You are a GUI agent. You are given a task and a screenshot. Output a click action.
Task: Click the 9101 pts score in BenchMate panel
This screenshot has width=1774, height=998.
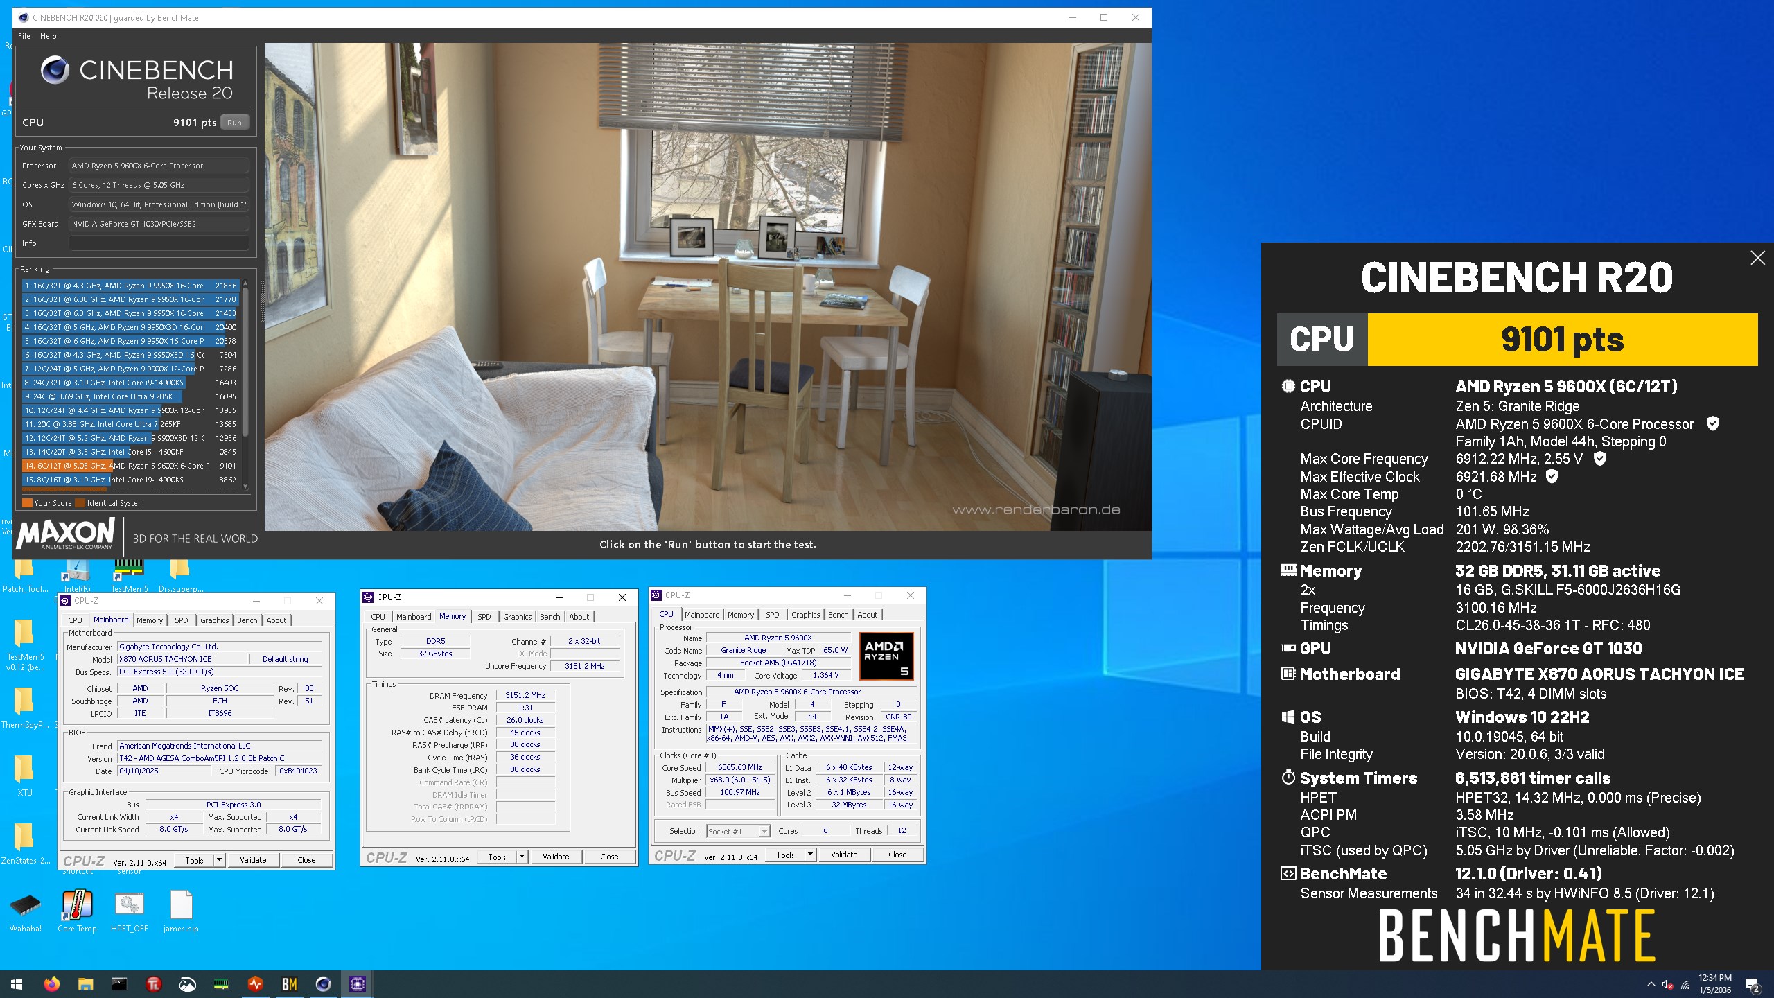(x=1562, y=340)
